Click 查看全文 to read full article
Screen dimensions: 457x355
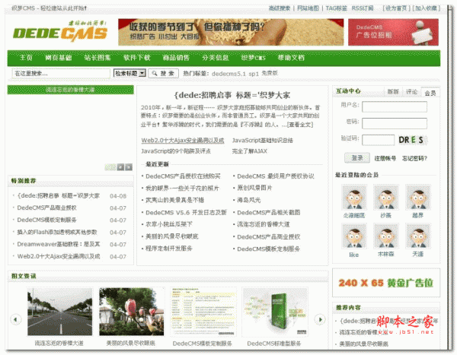(x=300, y=125)
